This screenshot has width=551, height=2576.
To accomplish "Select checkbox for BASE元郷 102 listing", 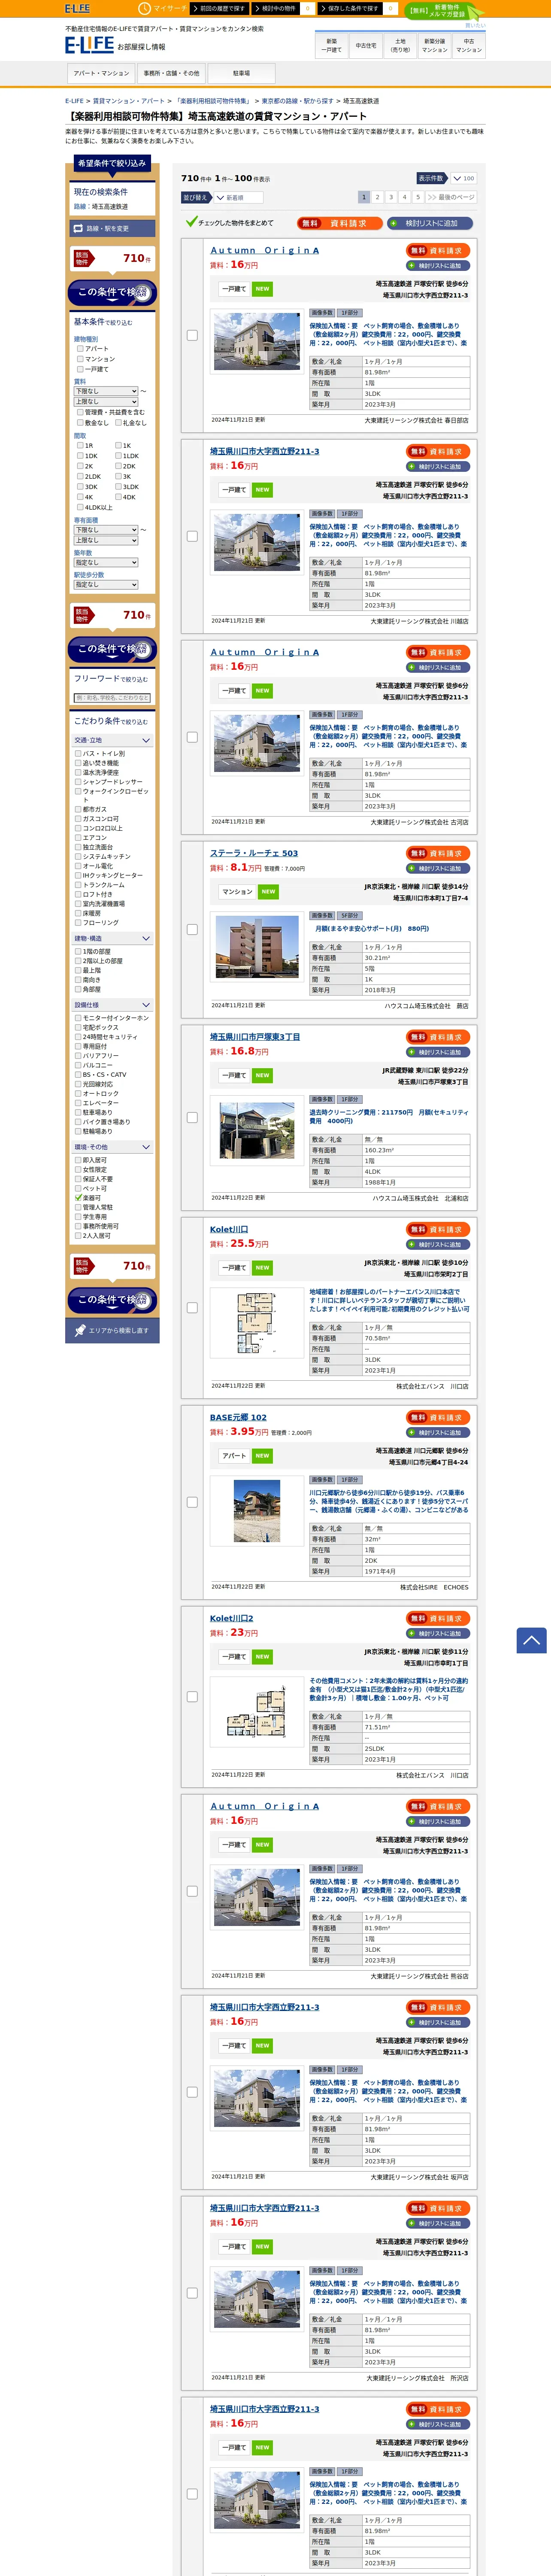I will [x=192, y=1502].
